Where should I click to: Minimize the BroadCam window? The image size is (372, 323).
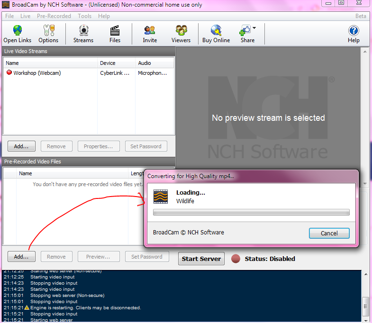328,3
